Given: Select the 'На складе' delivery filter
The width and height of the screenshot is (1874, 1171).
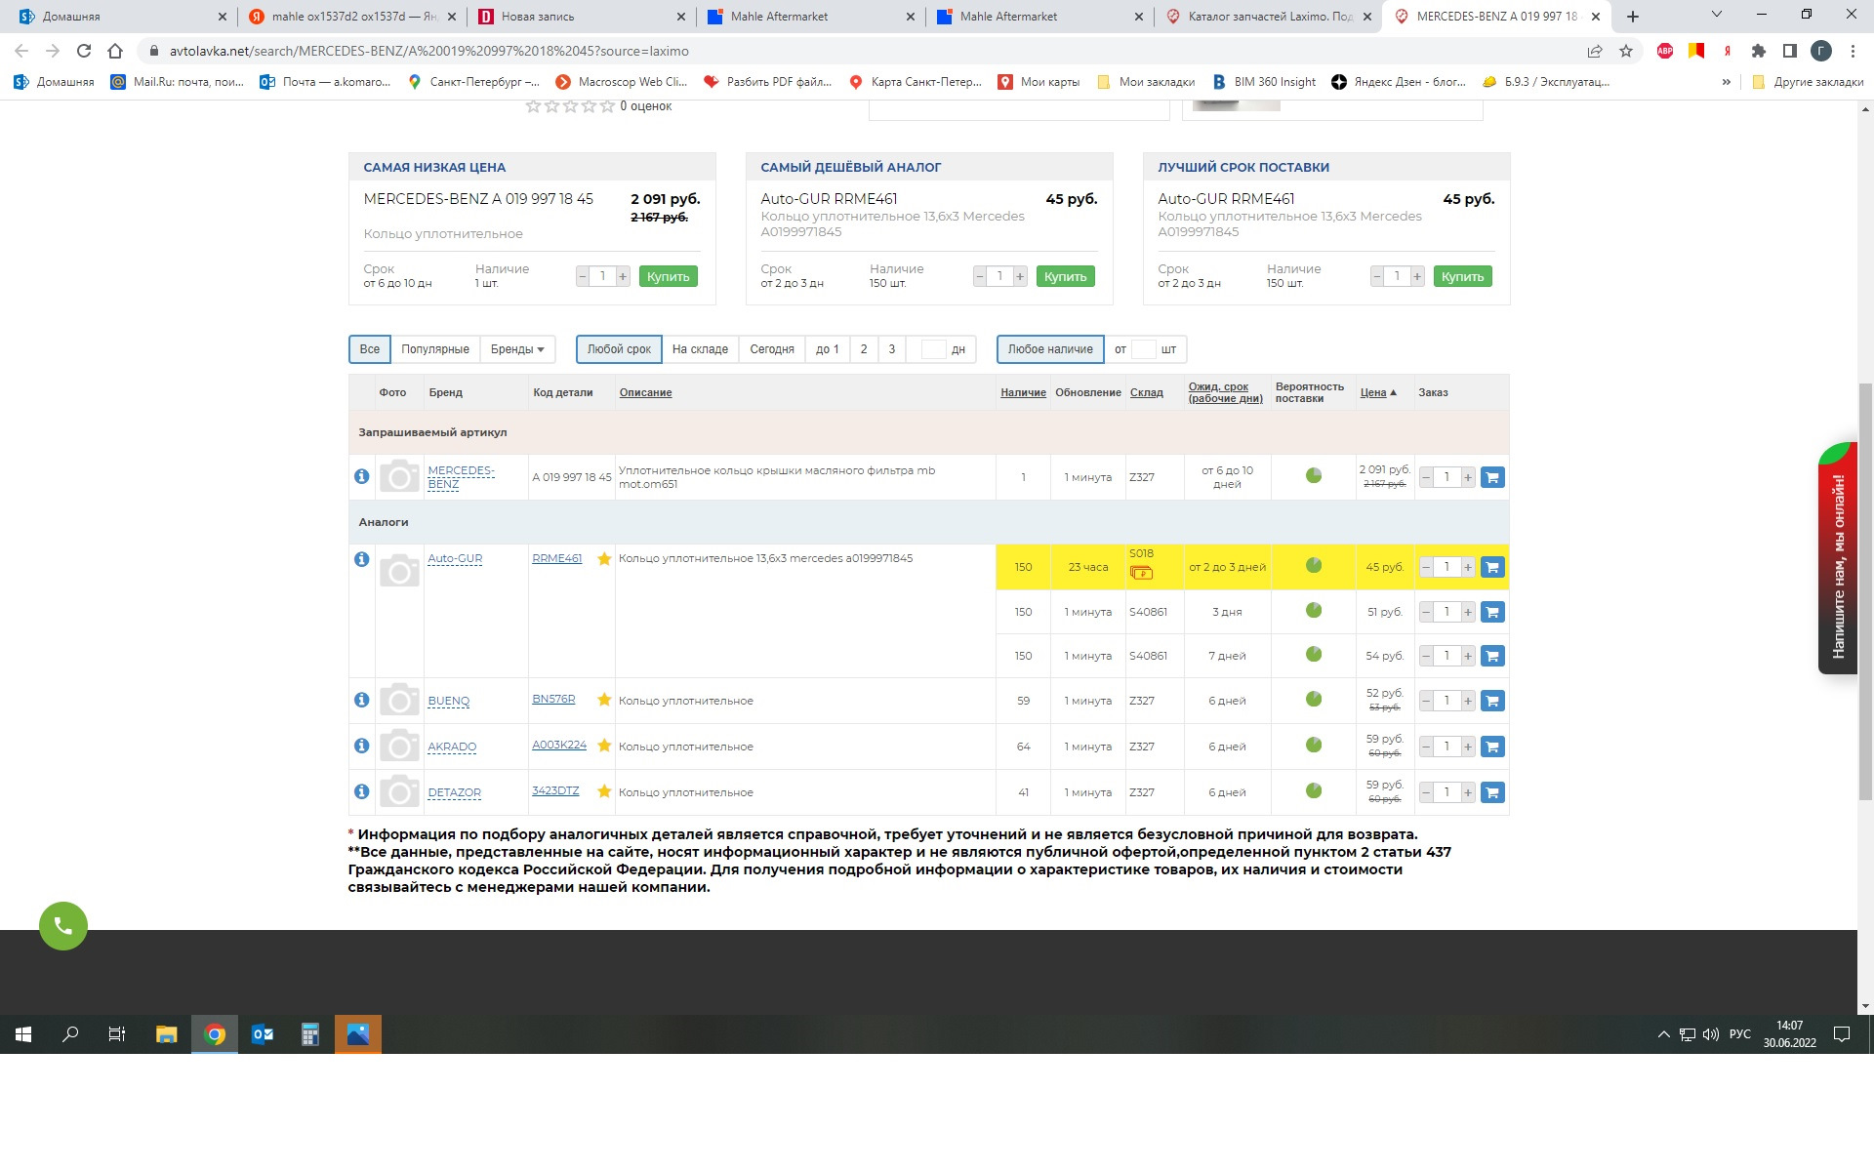Looking at the screenshot, I should [700, 349].
